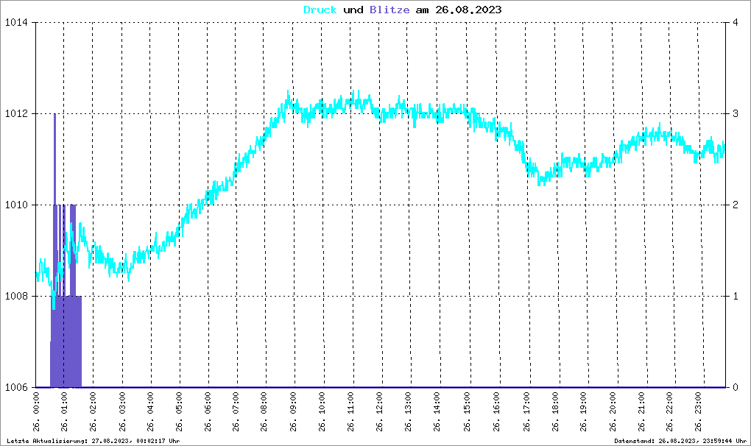Click the 26. 11:00 time label
The image size is (751, 446).
click(x=350, y=411)
